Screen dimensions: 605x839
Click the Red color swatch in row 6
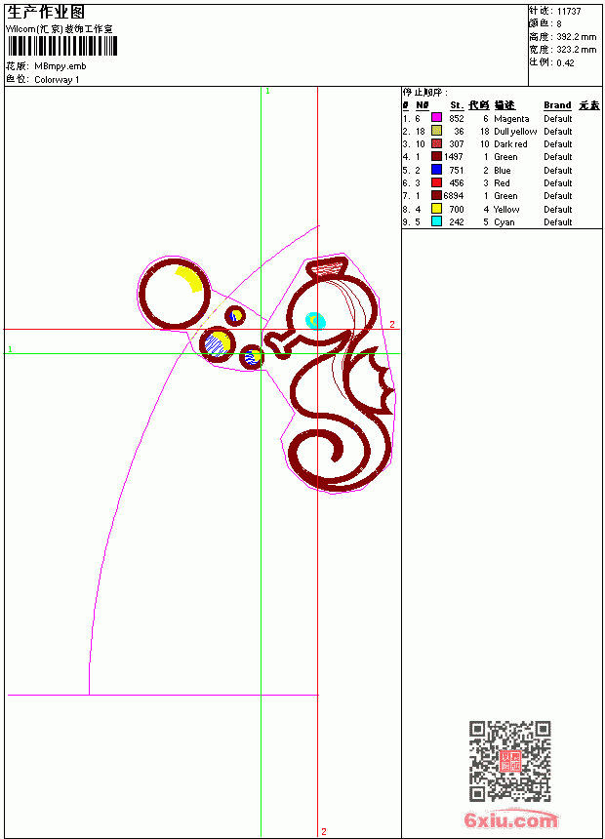tap(436, 182)
